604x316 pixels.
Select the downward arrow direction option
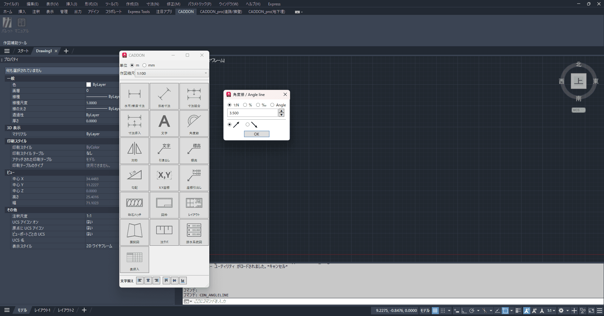pos(248,124)
